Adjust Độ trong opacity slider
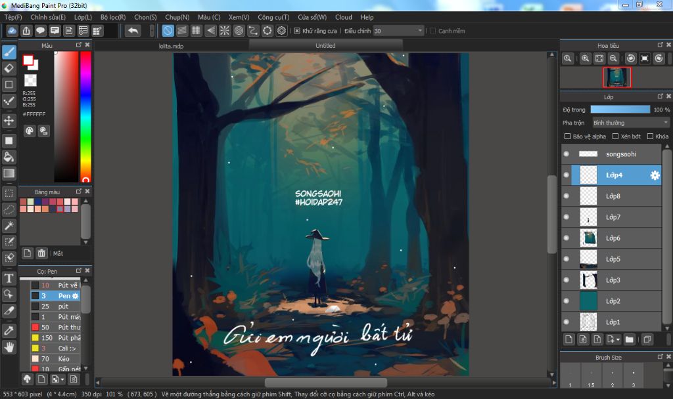 [620, 110]
